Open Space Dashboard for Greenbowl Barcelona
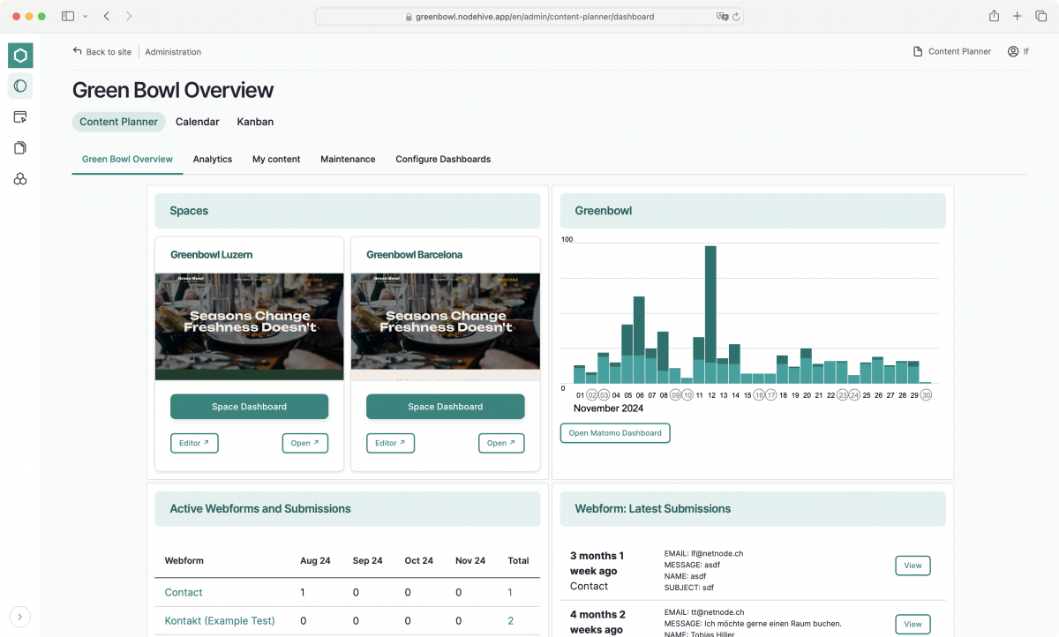1059x637 pixels. pos(445,407)
